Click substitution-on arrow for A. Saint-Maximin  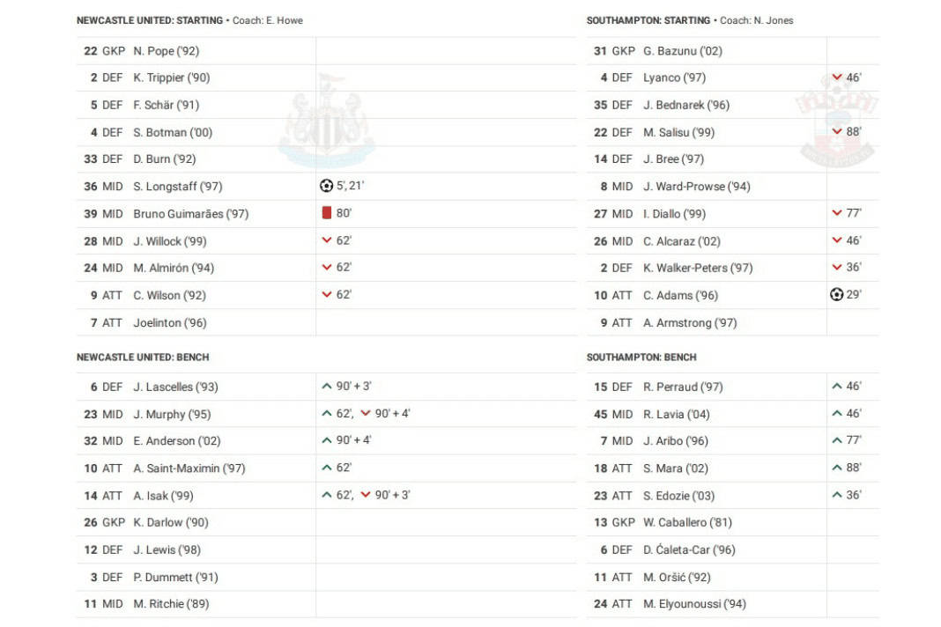[x=327, y=468]
